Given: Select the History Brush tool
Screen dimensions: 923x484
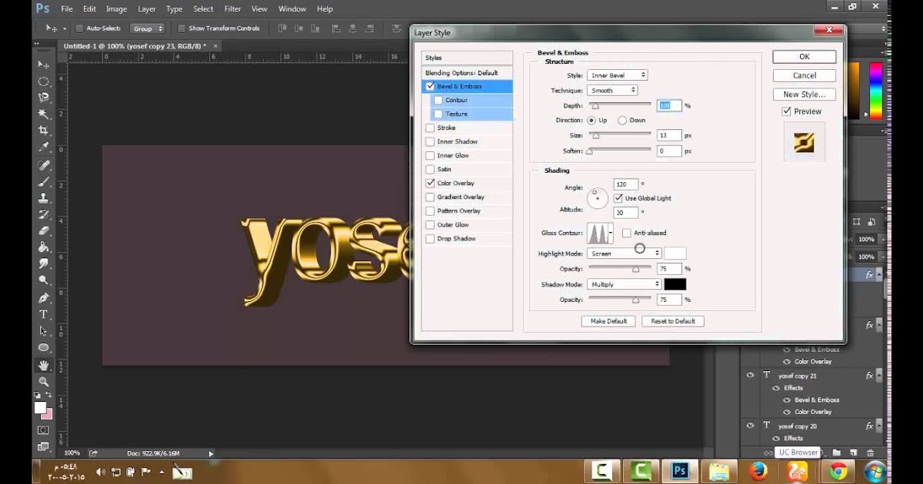Looking at the screenshot, I should tap(44, 214).
